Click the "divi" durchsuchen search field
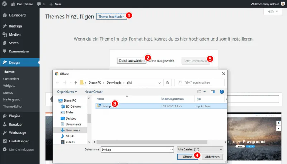 click(199, 83)
